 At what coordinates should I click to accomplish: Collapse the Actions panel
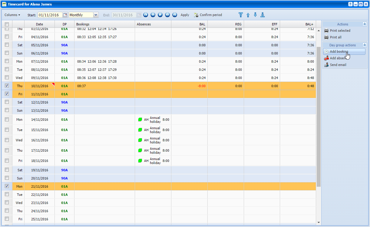click(365, 24)
